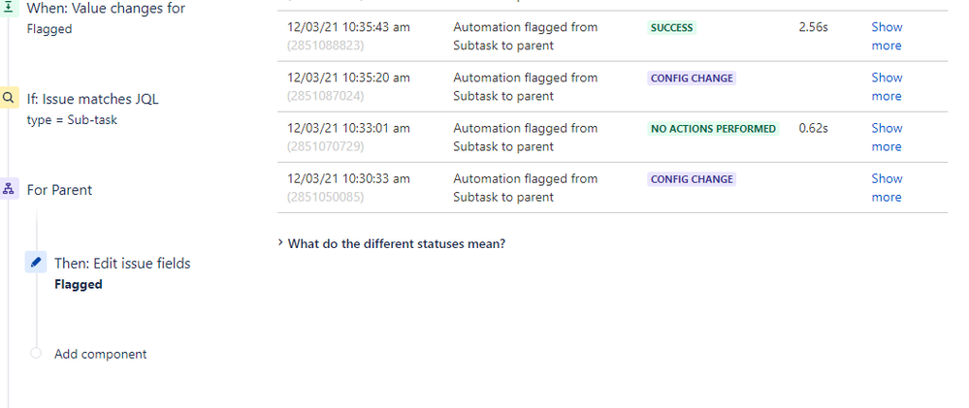Click the pencil Edit issue fields icon
Viewport: 969px width, 408px height.
click(36, 263)
